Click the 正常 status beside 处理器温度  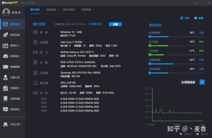point(201,33)
